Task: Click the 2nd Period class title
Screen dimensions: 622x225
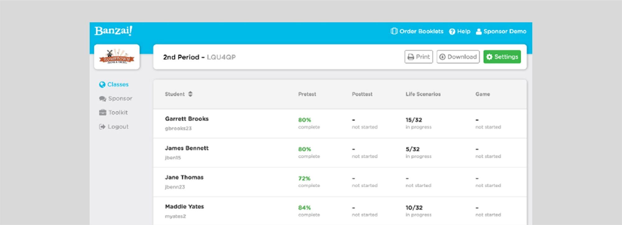Action: [181, 57]
